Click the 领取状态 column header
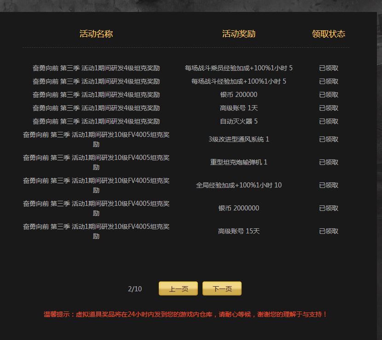The image size is (382, 340). (329, 34)
